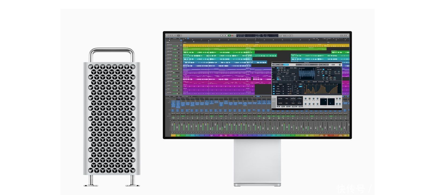Click the Cycle button beside Record

[234, 35]
